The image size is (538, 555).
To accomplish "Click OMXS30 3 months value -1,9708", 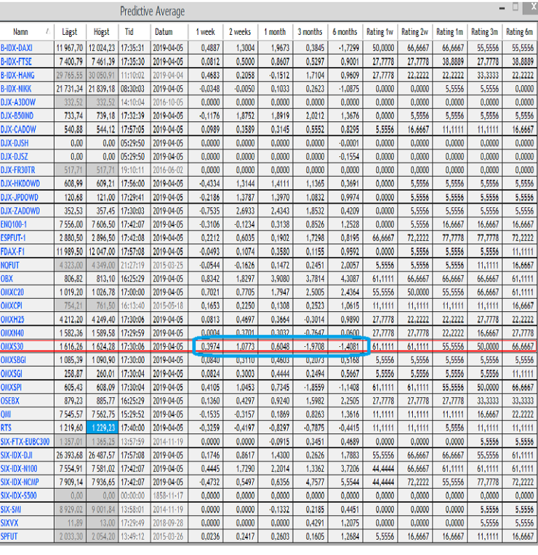I will tap(314, 346).
